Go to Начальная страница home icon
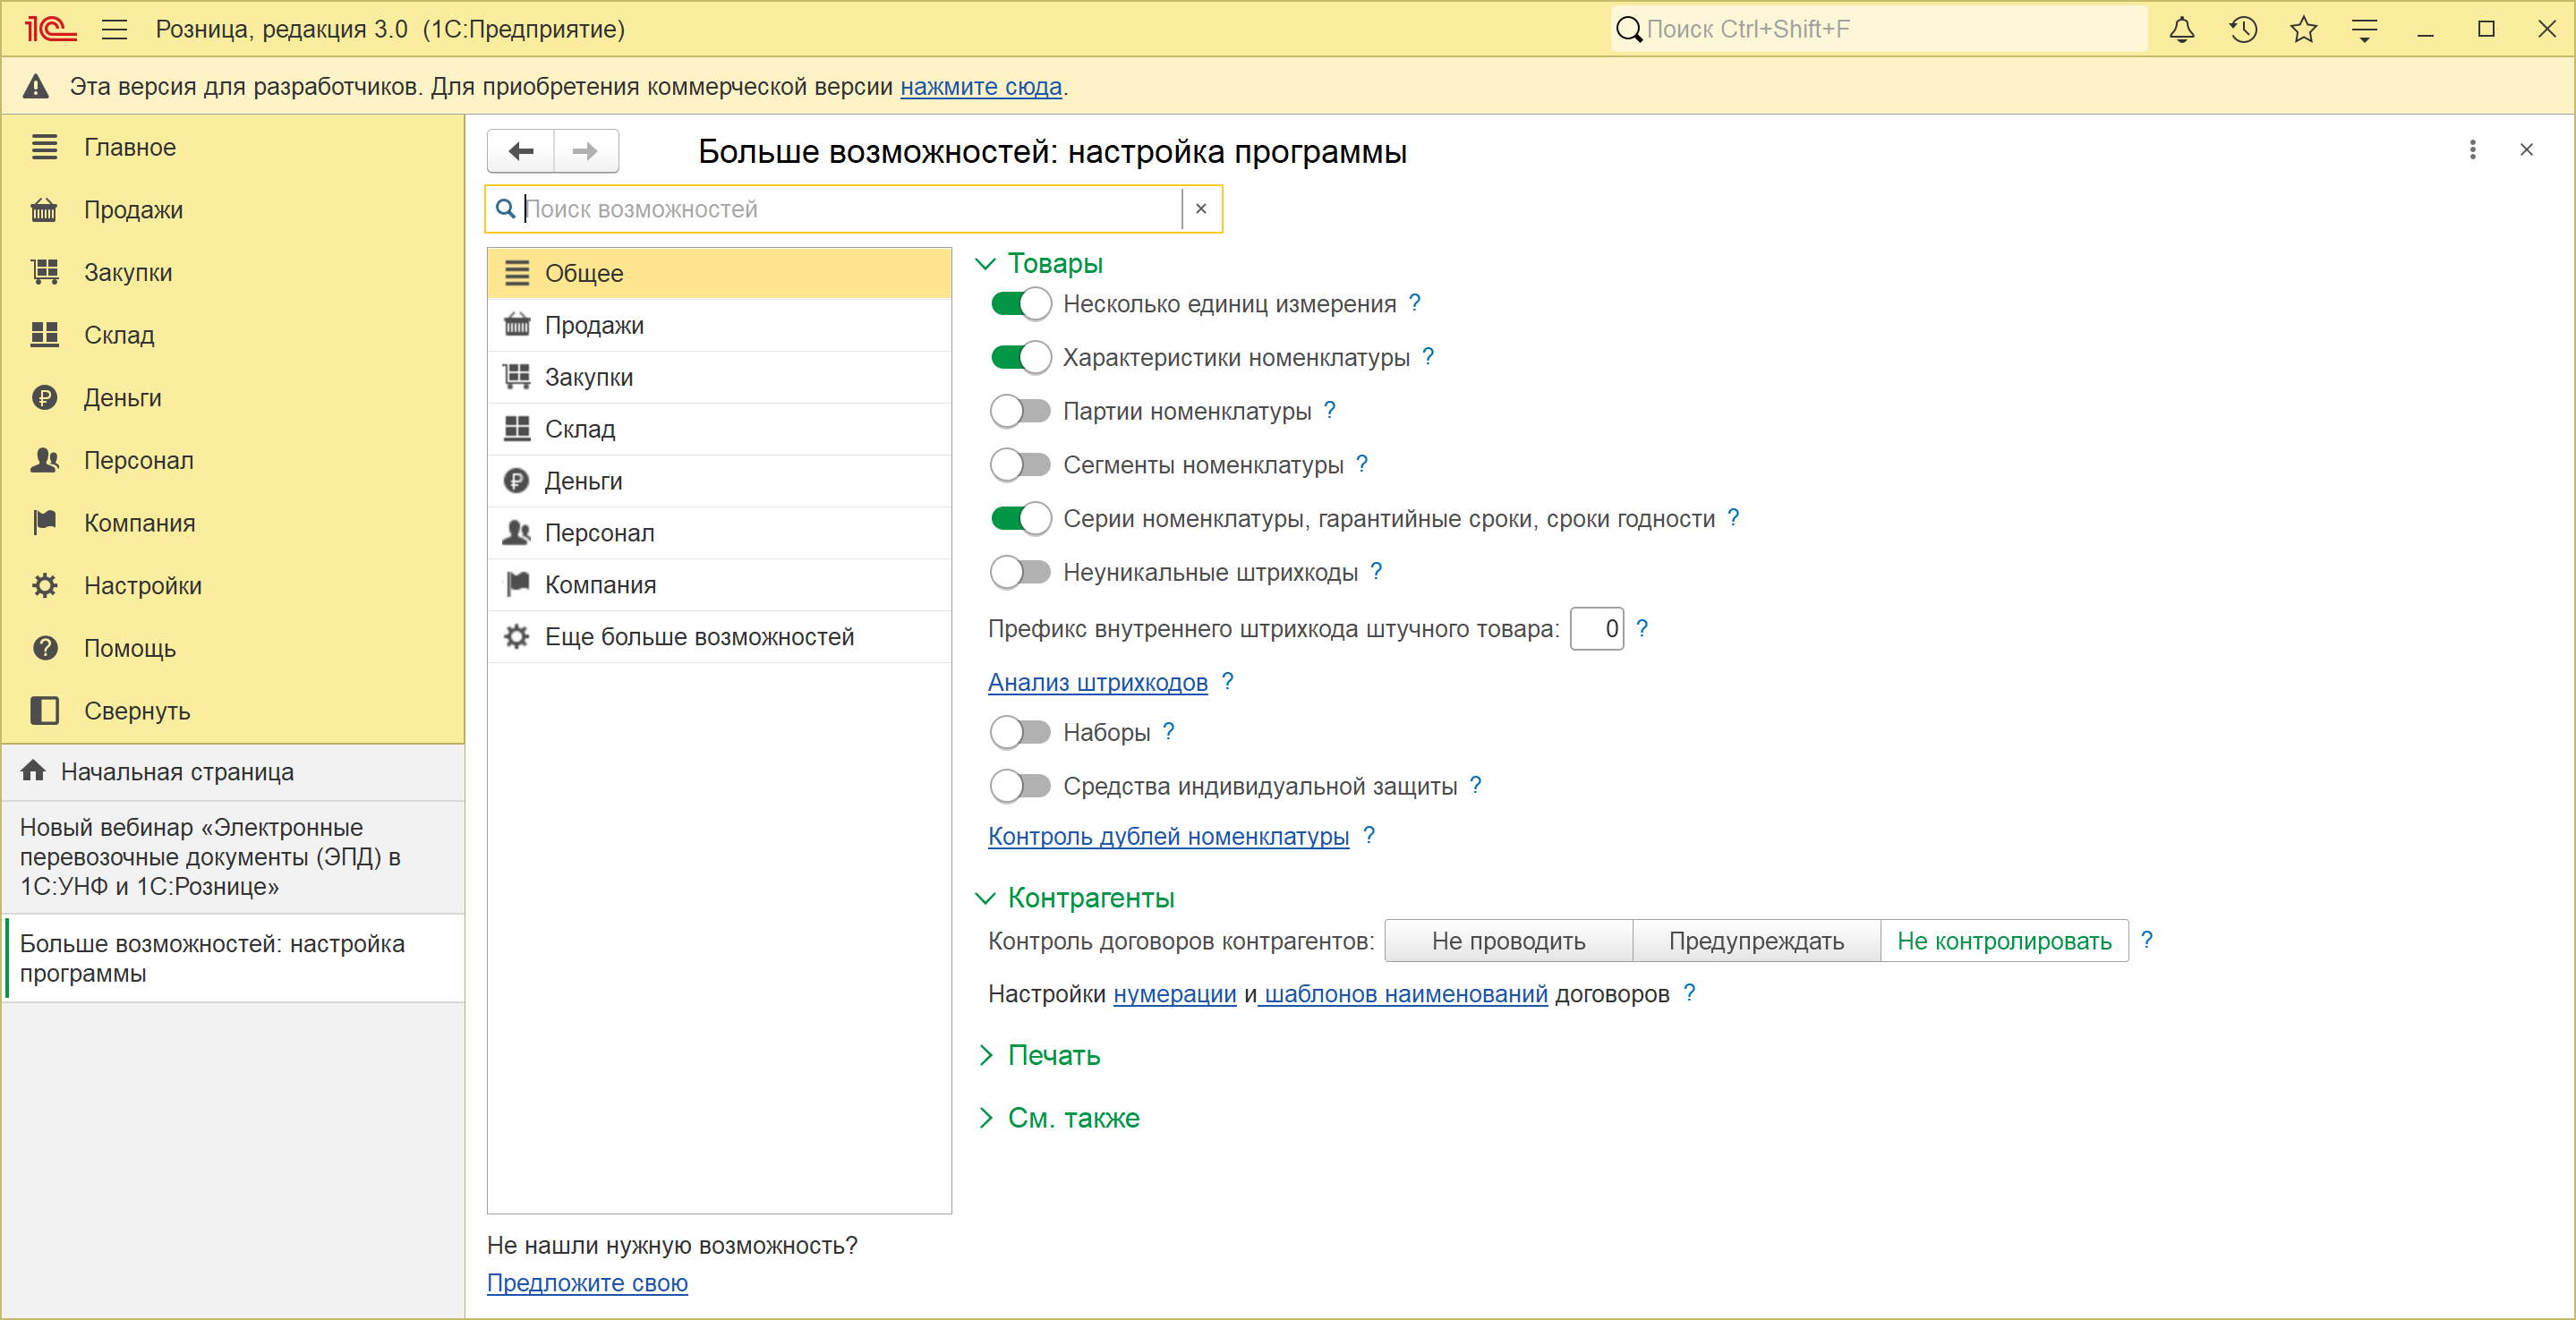The height and width of the screenshot is (1320, 2576). pos(33,771)
